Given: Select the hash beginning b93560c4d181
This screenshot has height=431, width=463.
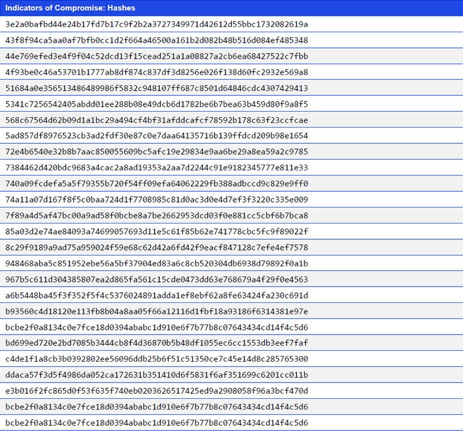Looking at the screenshot, I should tap(157, 311).
